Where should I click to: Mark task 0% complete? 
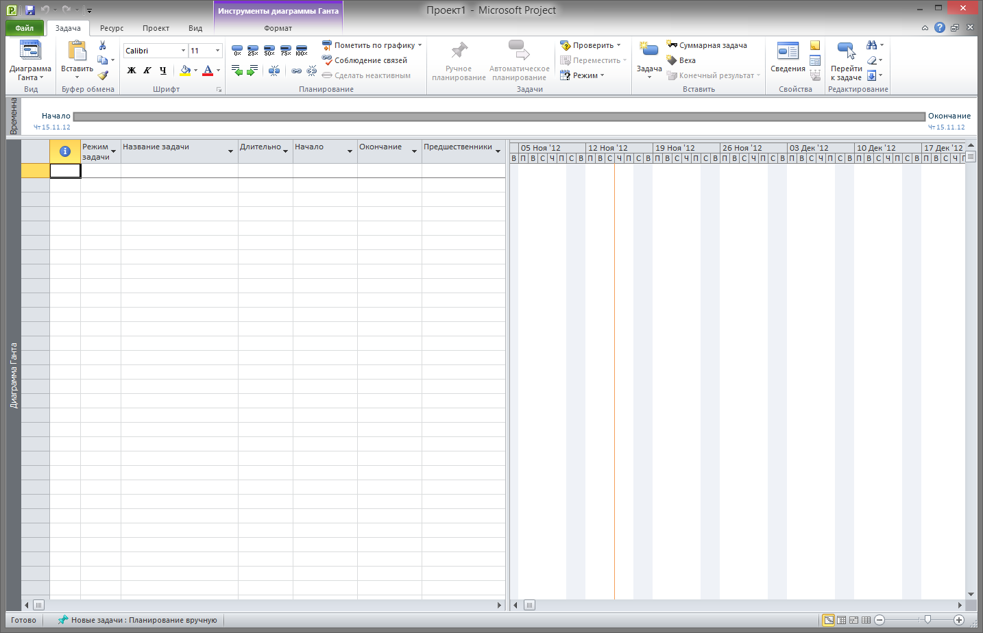237,51
